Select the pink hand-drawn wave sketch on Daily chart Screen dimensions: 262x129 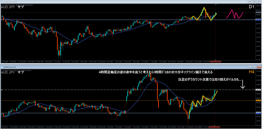[x=235, y=14]
